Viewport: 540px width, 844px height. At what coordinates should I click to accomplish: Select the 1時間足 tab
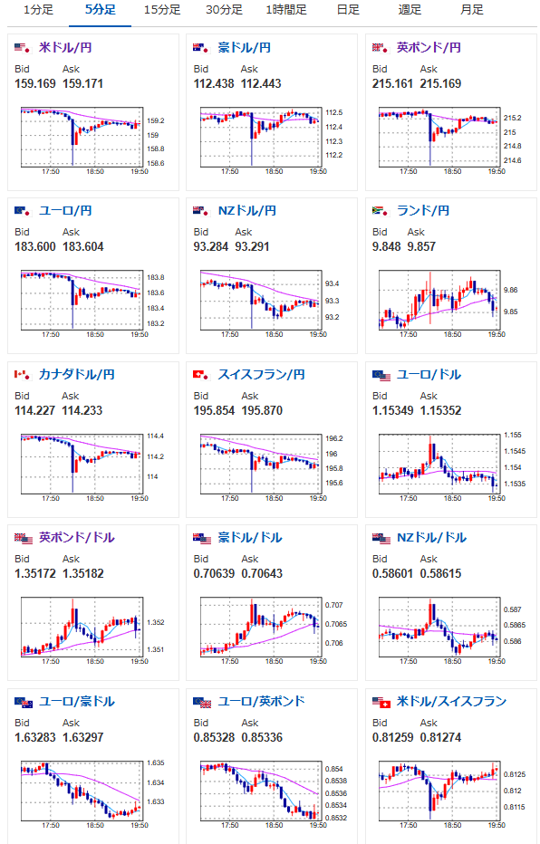coord(286,10)
